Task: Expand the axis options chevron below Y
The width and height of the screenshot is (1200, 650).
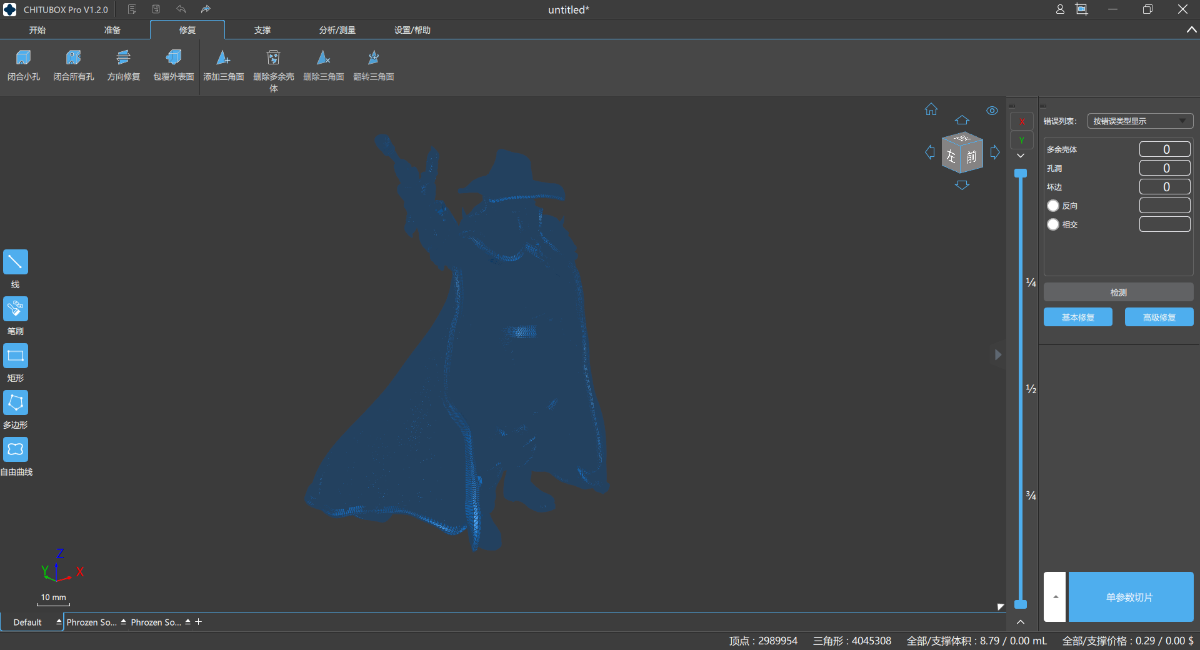Action: pyautogui.click(x=1021, y=156)
